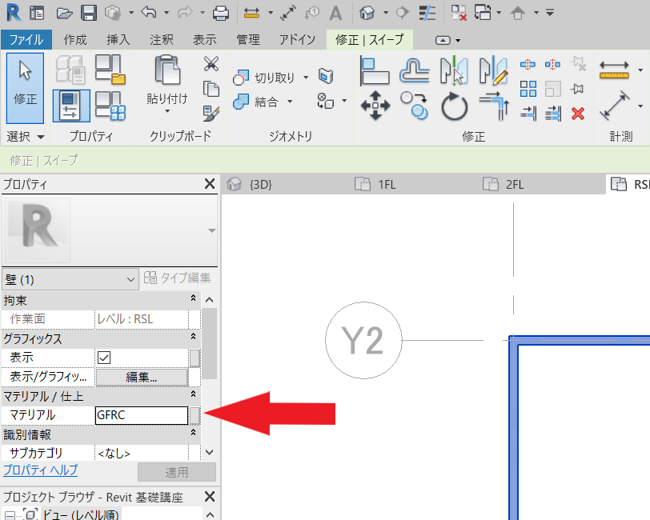Image resolution: width=650 pixels, height=520 pixels.
Task: Click the small button beside the GFRC material field
Action: [195, 415]
